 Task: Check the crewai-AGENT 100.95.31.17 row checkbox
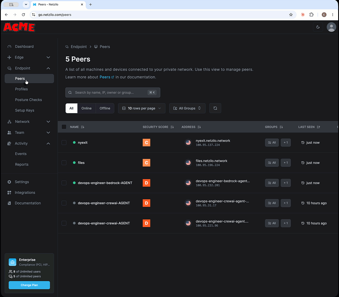click(64, 203)
